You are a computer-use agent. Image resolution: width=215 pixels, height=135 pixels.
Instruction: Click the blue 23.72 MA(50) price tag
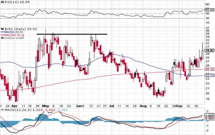[x=209, y=76]
